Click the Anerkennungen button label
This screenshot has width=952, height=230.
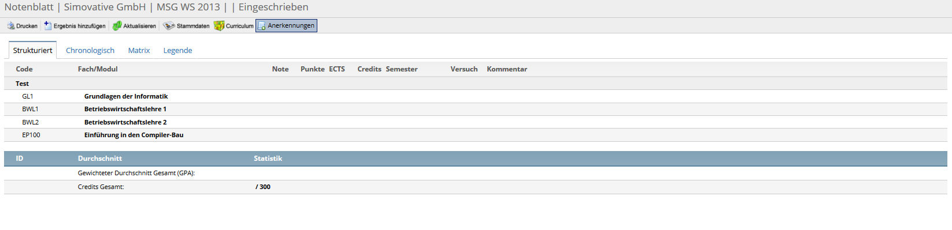291,26
